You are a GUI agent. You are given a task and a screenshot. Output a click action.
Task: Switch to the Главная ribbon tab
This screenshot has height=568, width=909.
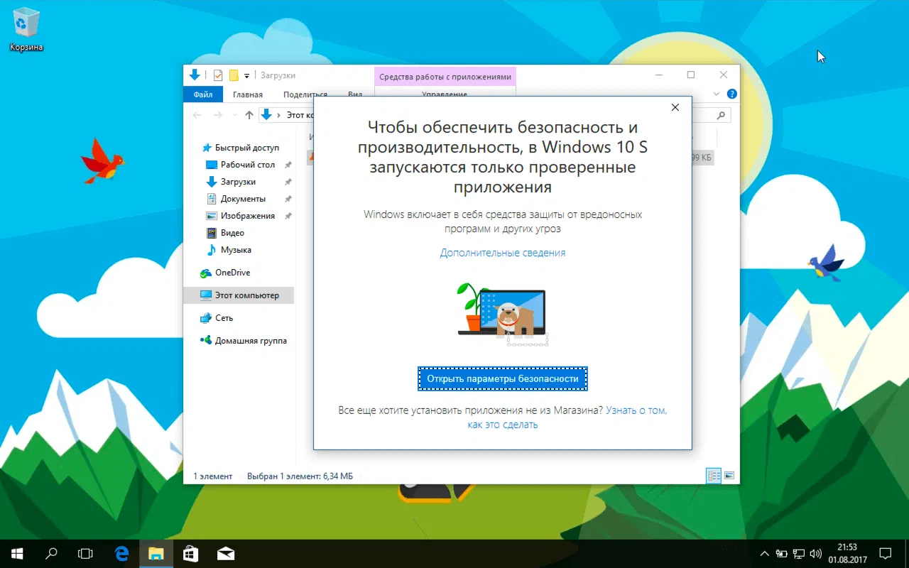pyautogui.click(x=247, y=94)
